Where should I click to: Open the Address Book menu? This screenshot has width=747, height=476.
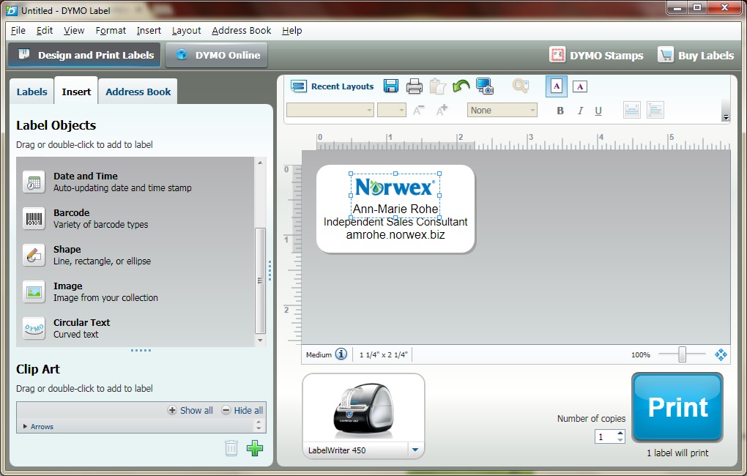click(x=241, y=31)
